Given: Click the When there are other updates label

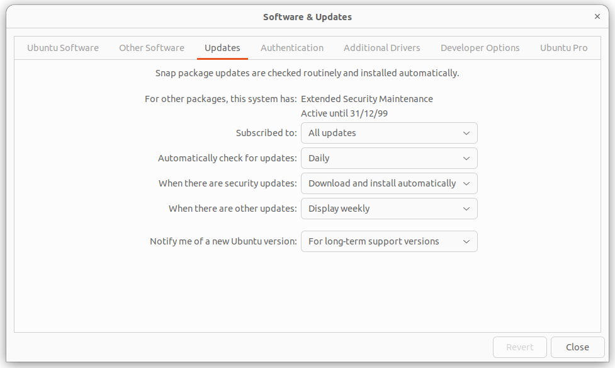Looking at the screenshot, I should (232, 209).
